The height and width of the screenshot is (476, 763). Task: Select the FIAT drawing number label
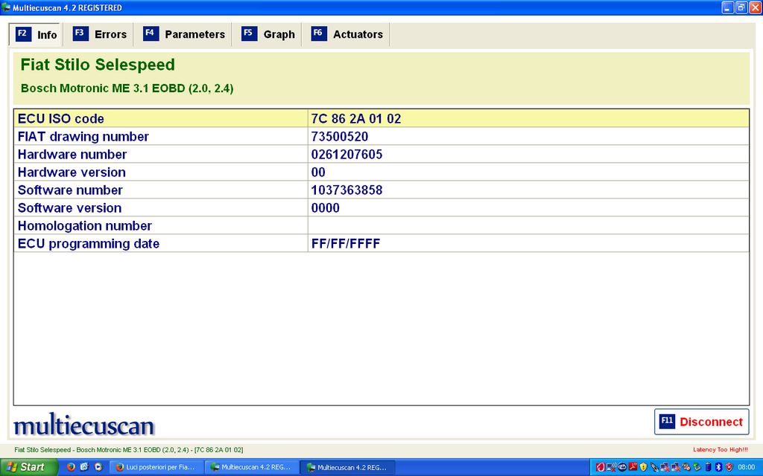[x=83, y=137]
